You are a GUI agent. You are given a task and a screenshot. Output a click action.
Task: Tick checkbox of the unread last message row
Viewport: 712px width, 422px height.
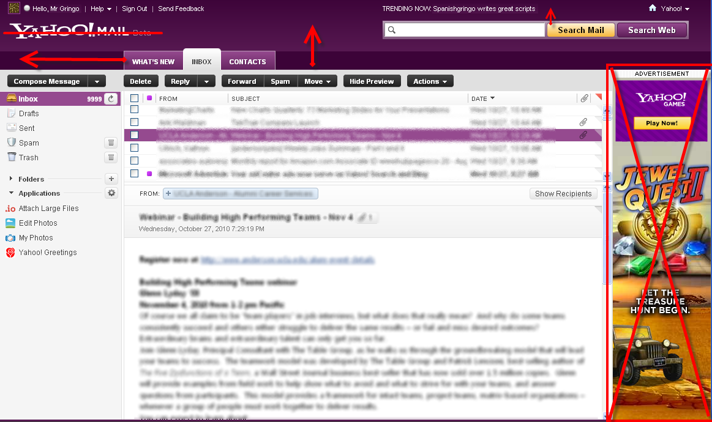[x=135, y=173]
